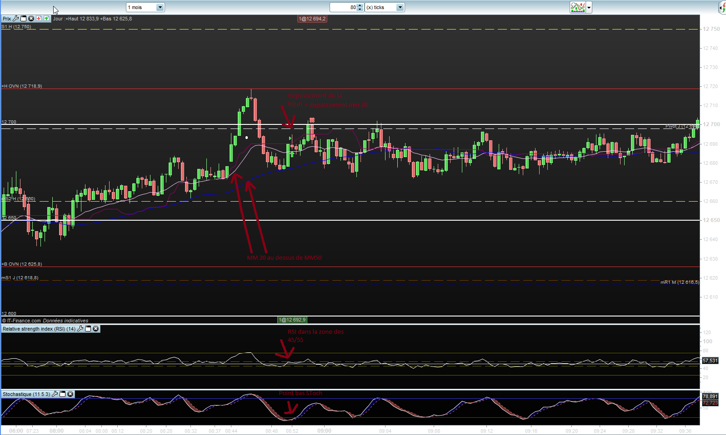The width and height of the screenshot is (726, 435).
Task: Click the Stochastic value 78,891 on axis
Action: pos(710,396)
